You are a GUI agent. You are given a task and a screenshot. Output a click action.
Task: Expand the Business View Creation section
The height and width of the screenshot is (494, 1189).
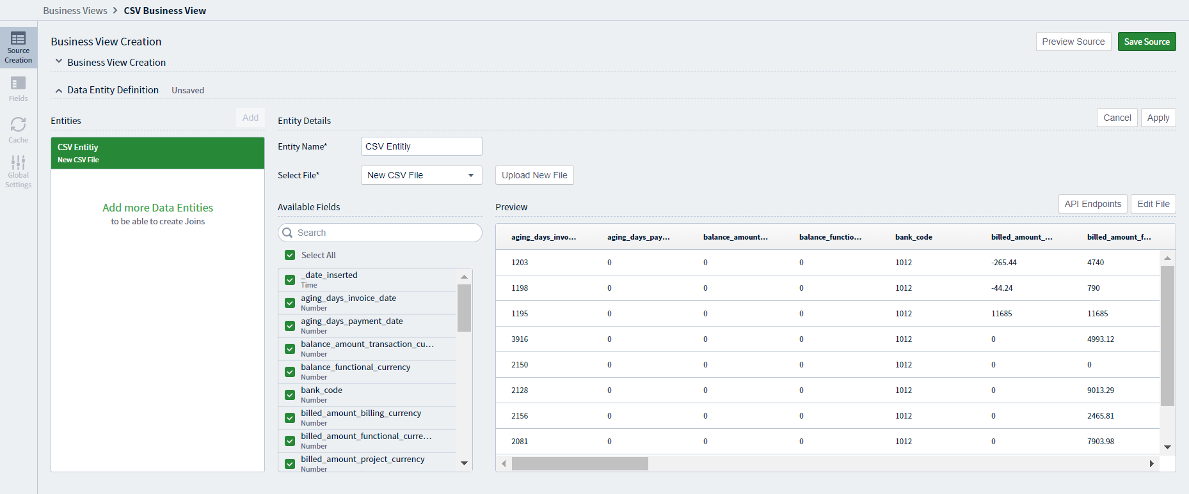click(x=59, y=61)
